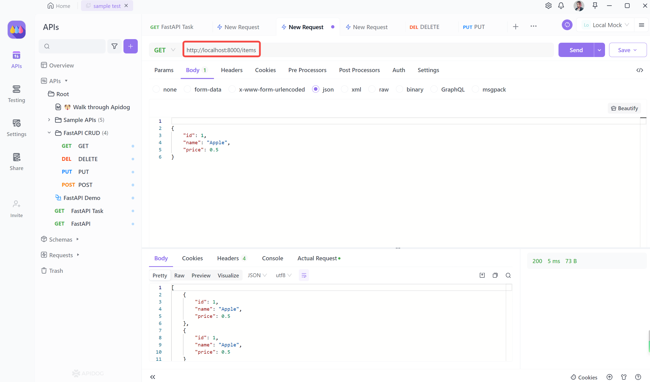Click the Visualize response view option

[228, 275]
